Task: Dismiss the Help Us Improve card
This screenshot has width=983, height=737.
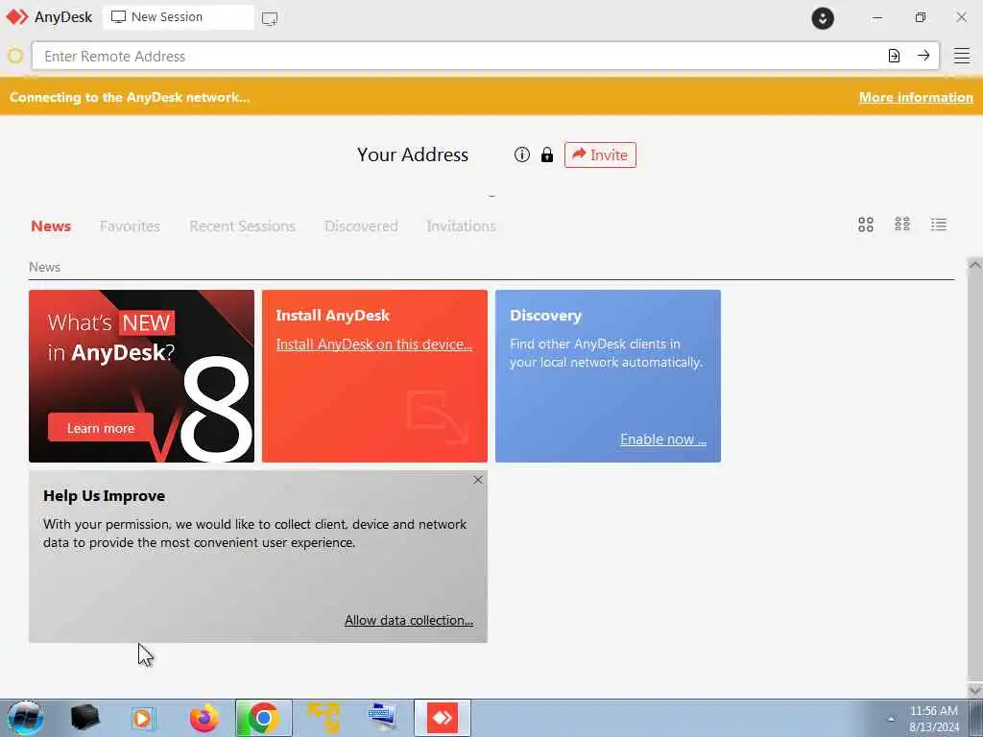Action: point(478,480)
